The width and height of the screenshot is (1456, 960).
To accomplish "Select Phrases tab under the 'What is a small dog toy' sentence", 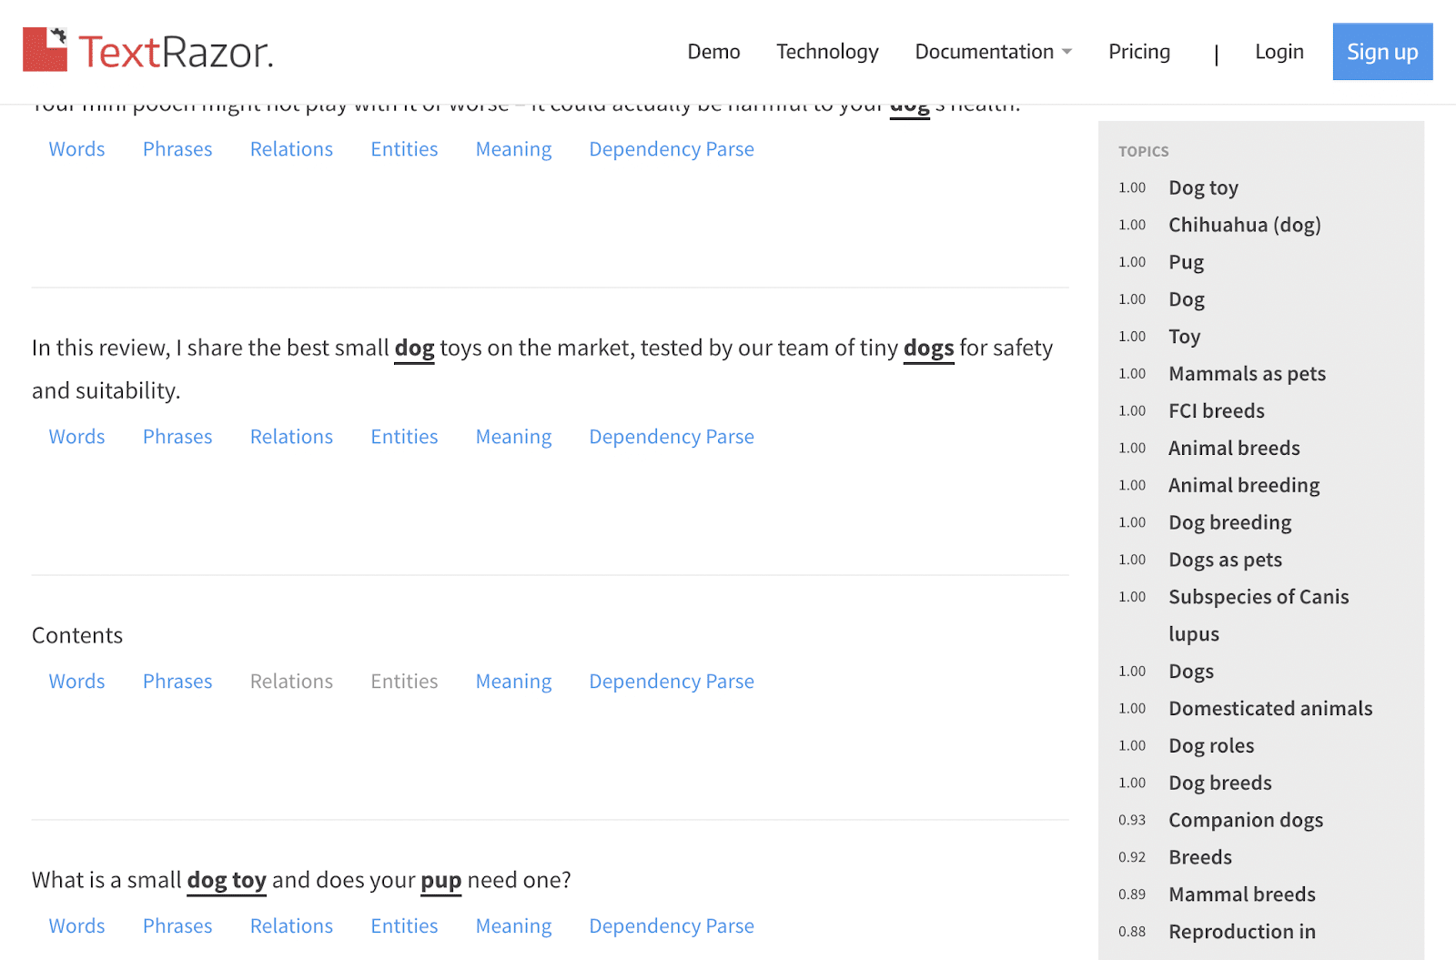I will pos(177,926).
